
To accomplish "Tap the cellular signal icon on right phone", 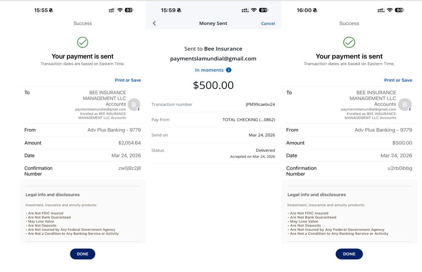I will [x=381, y=10].
